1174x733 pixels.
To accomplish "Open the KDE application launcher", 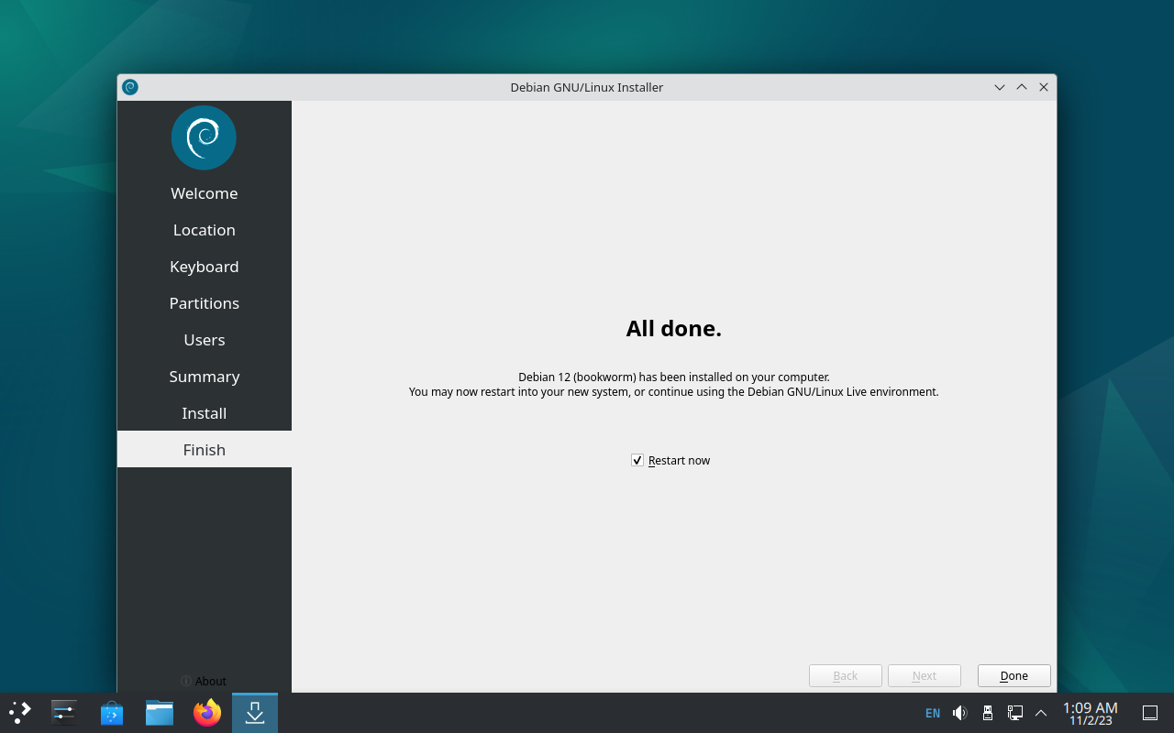I will point(20,712).
